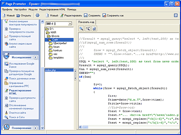The width and height of the screenshot is (181, 135).
Task: Open Профиль menu
Action: [7, 9]
